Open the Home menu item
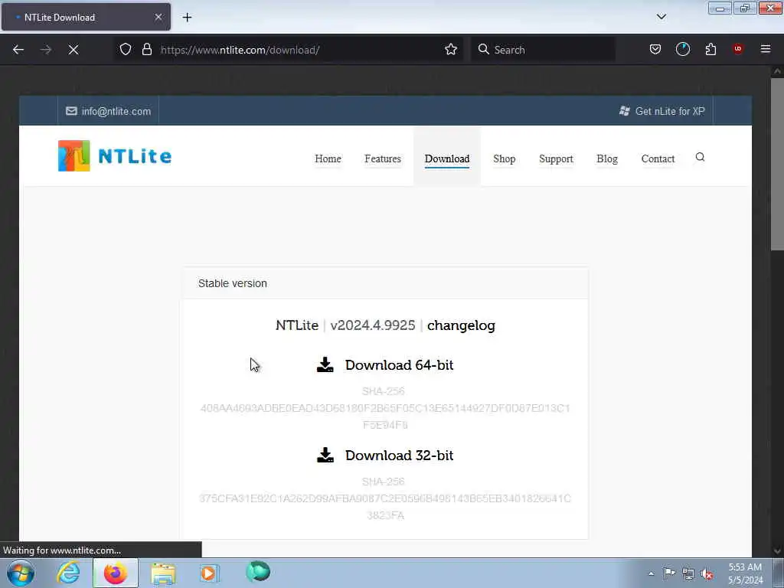This screenshot has height=588, width=784. [328, 158]
